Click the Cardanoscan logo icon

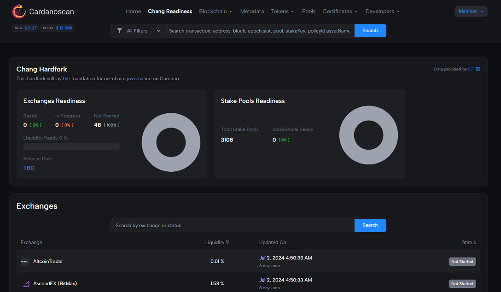point(19,12)
